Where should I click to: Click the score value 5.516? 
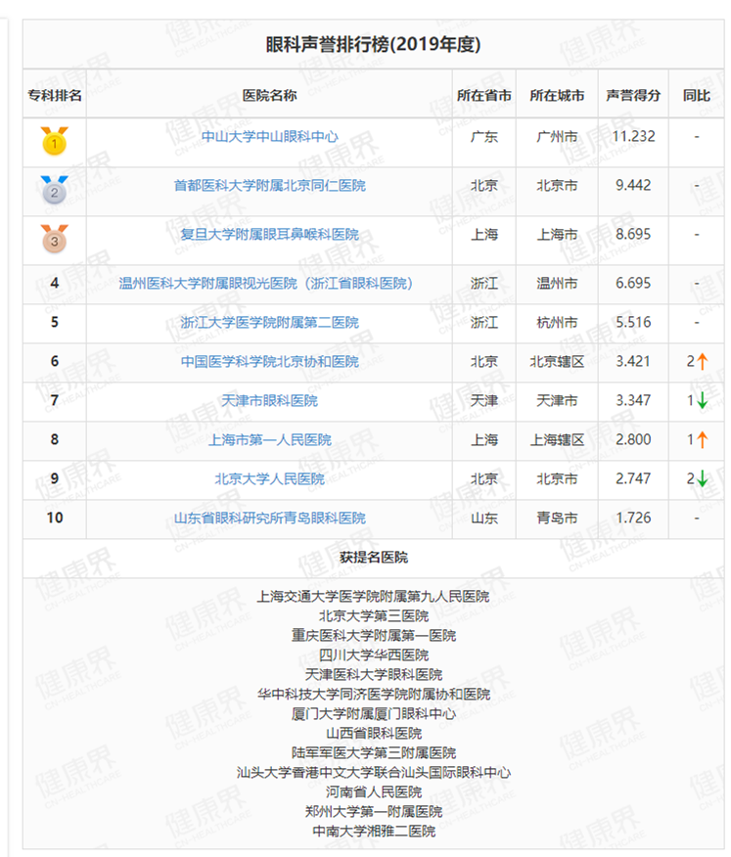[633, 323]
